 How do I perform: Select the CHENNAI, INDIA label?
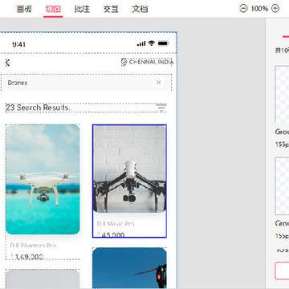point(151,62)
